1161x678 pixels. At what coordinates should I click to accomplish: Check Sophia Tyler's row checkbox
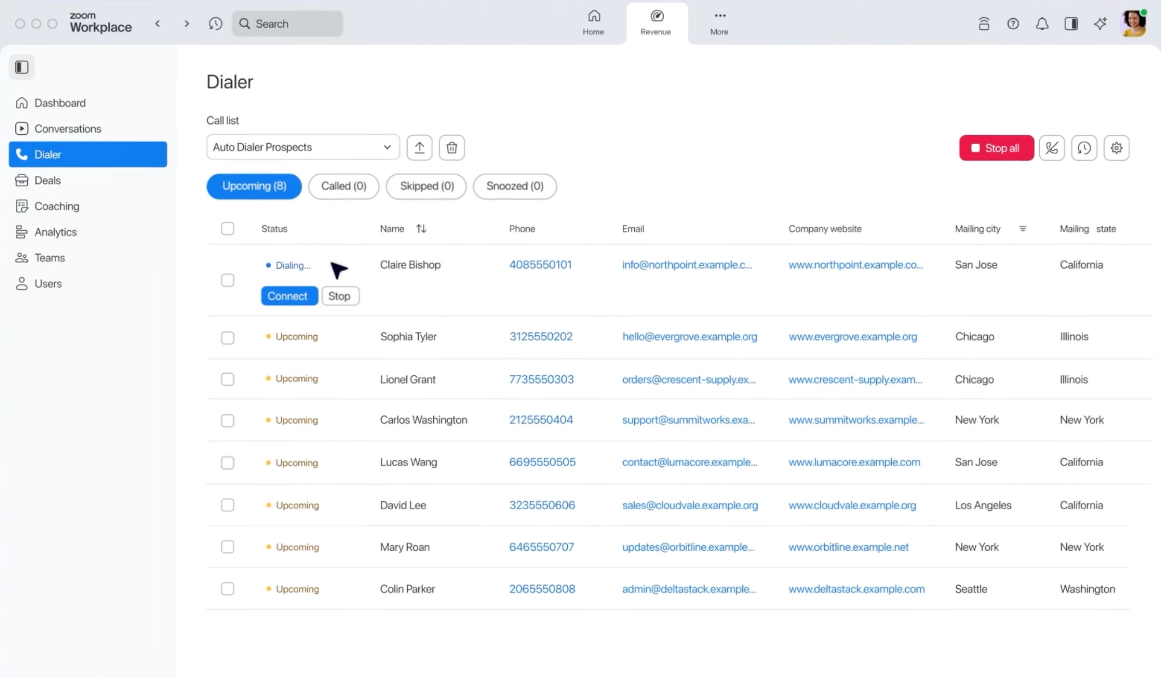[228, 337]
